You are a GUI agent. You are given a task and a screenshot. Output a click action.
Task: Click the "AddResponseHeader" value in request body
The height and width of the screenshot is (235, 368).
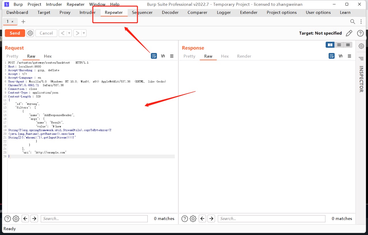(x=59, y=115)
